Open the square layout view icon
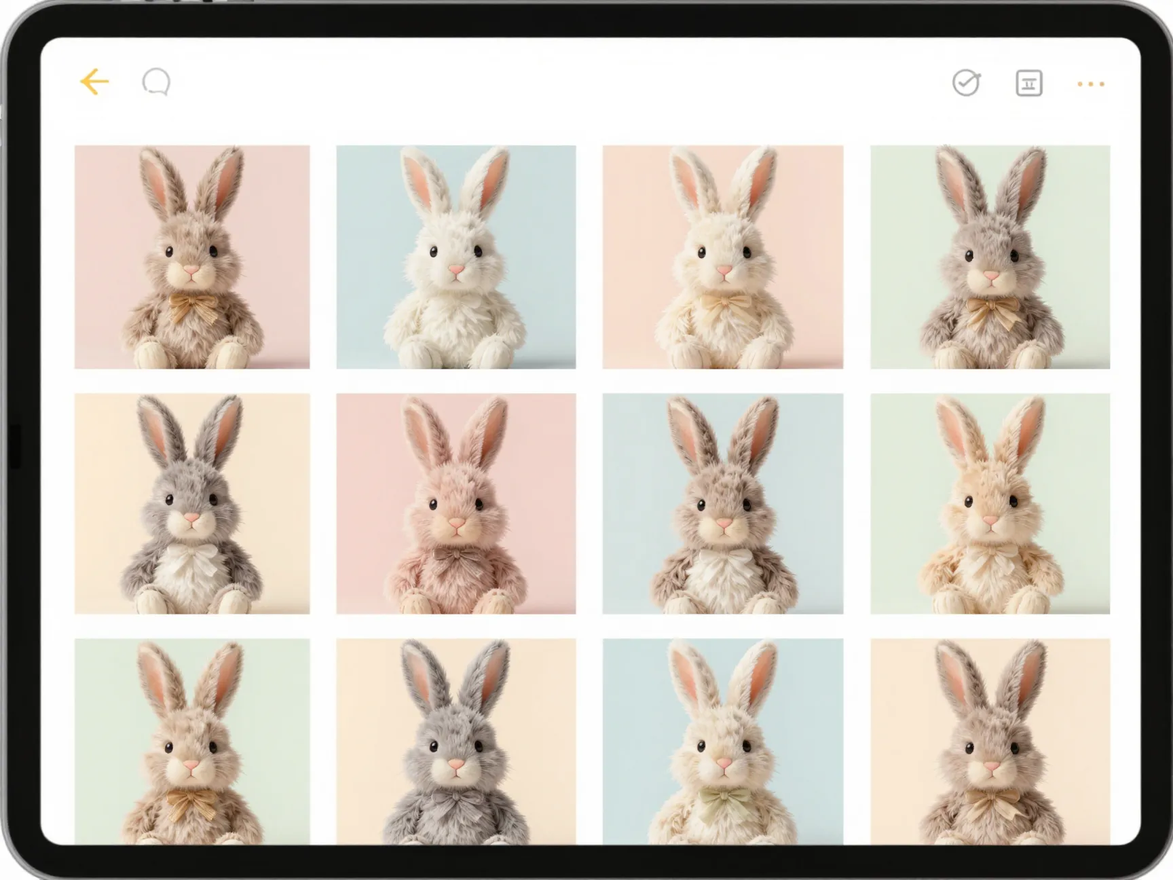Viewport: 1173px width, 880px height. pos(1029,84)
